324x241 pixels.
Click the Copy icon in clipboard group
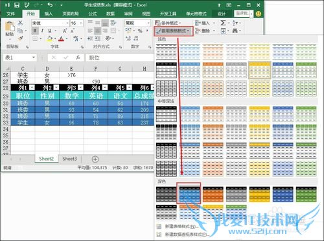(20, 30)
